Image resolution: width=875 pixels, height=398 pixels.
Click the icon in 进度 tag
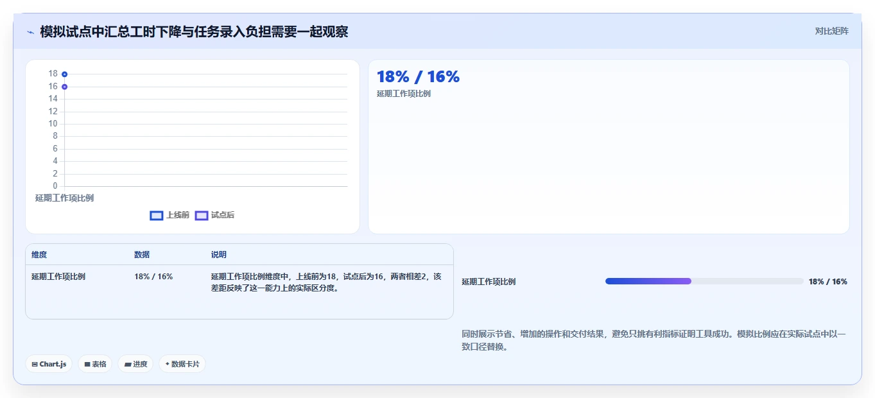128,365
